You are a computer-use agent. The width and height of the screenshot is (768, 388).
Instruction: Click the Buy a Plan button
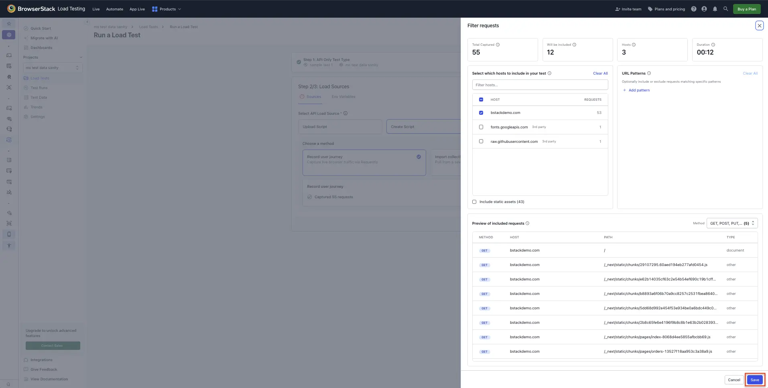[x=746, y=9]
